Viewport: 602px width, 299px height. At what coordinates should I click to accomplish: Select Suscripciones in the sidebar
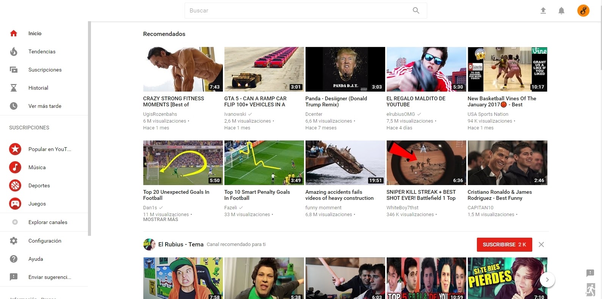[x=45, y=70]
